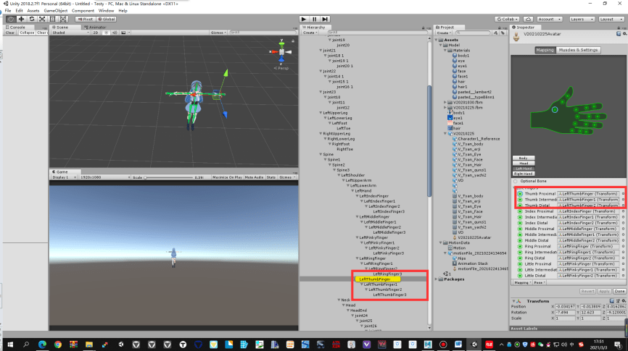Select the Scale tool in the toolbar
The image size is (628, 351).
(x=42, y=20)
